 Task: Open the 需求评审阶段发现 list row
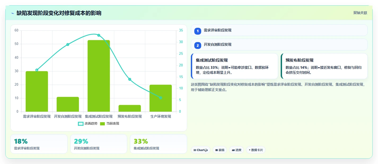(279, 30)
